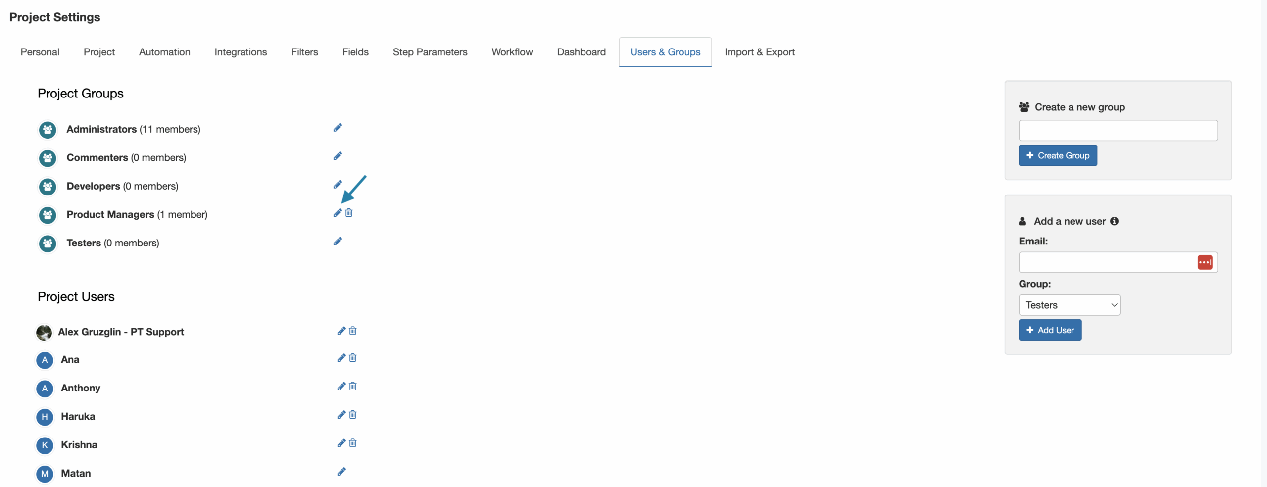
Task: Click Krishna's K avatar circle
Action: pos(45,445)
